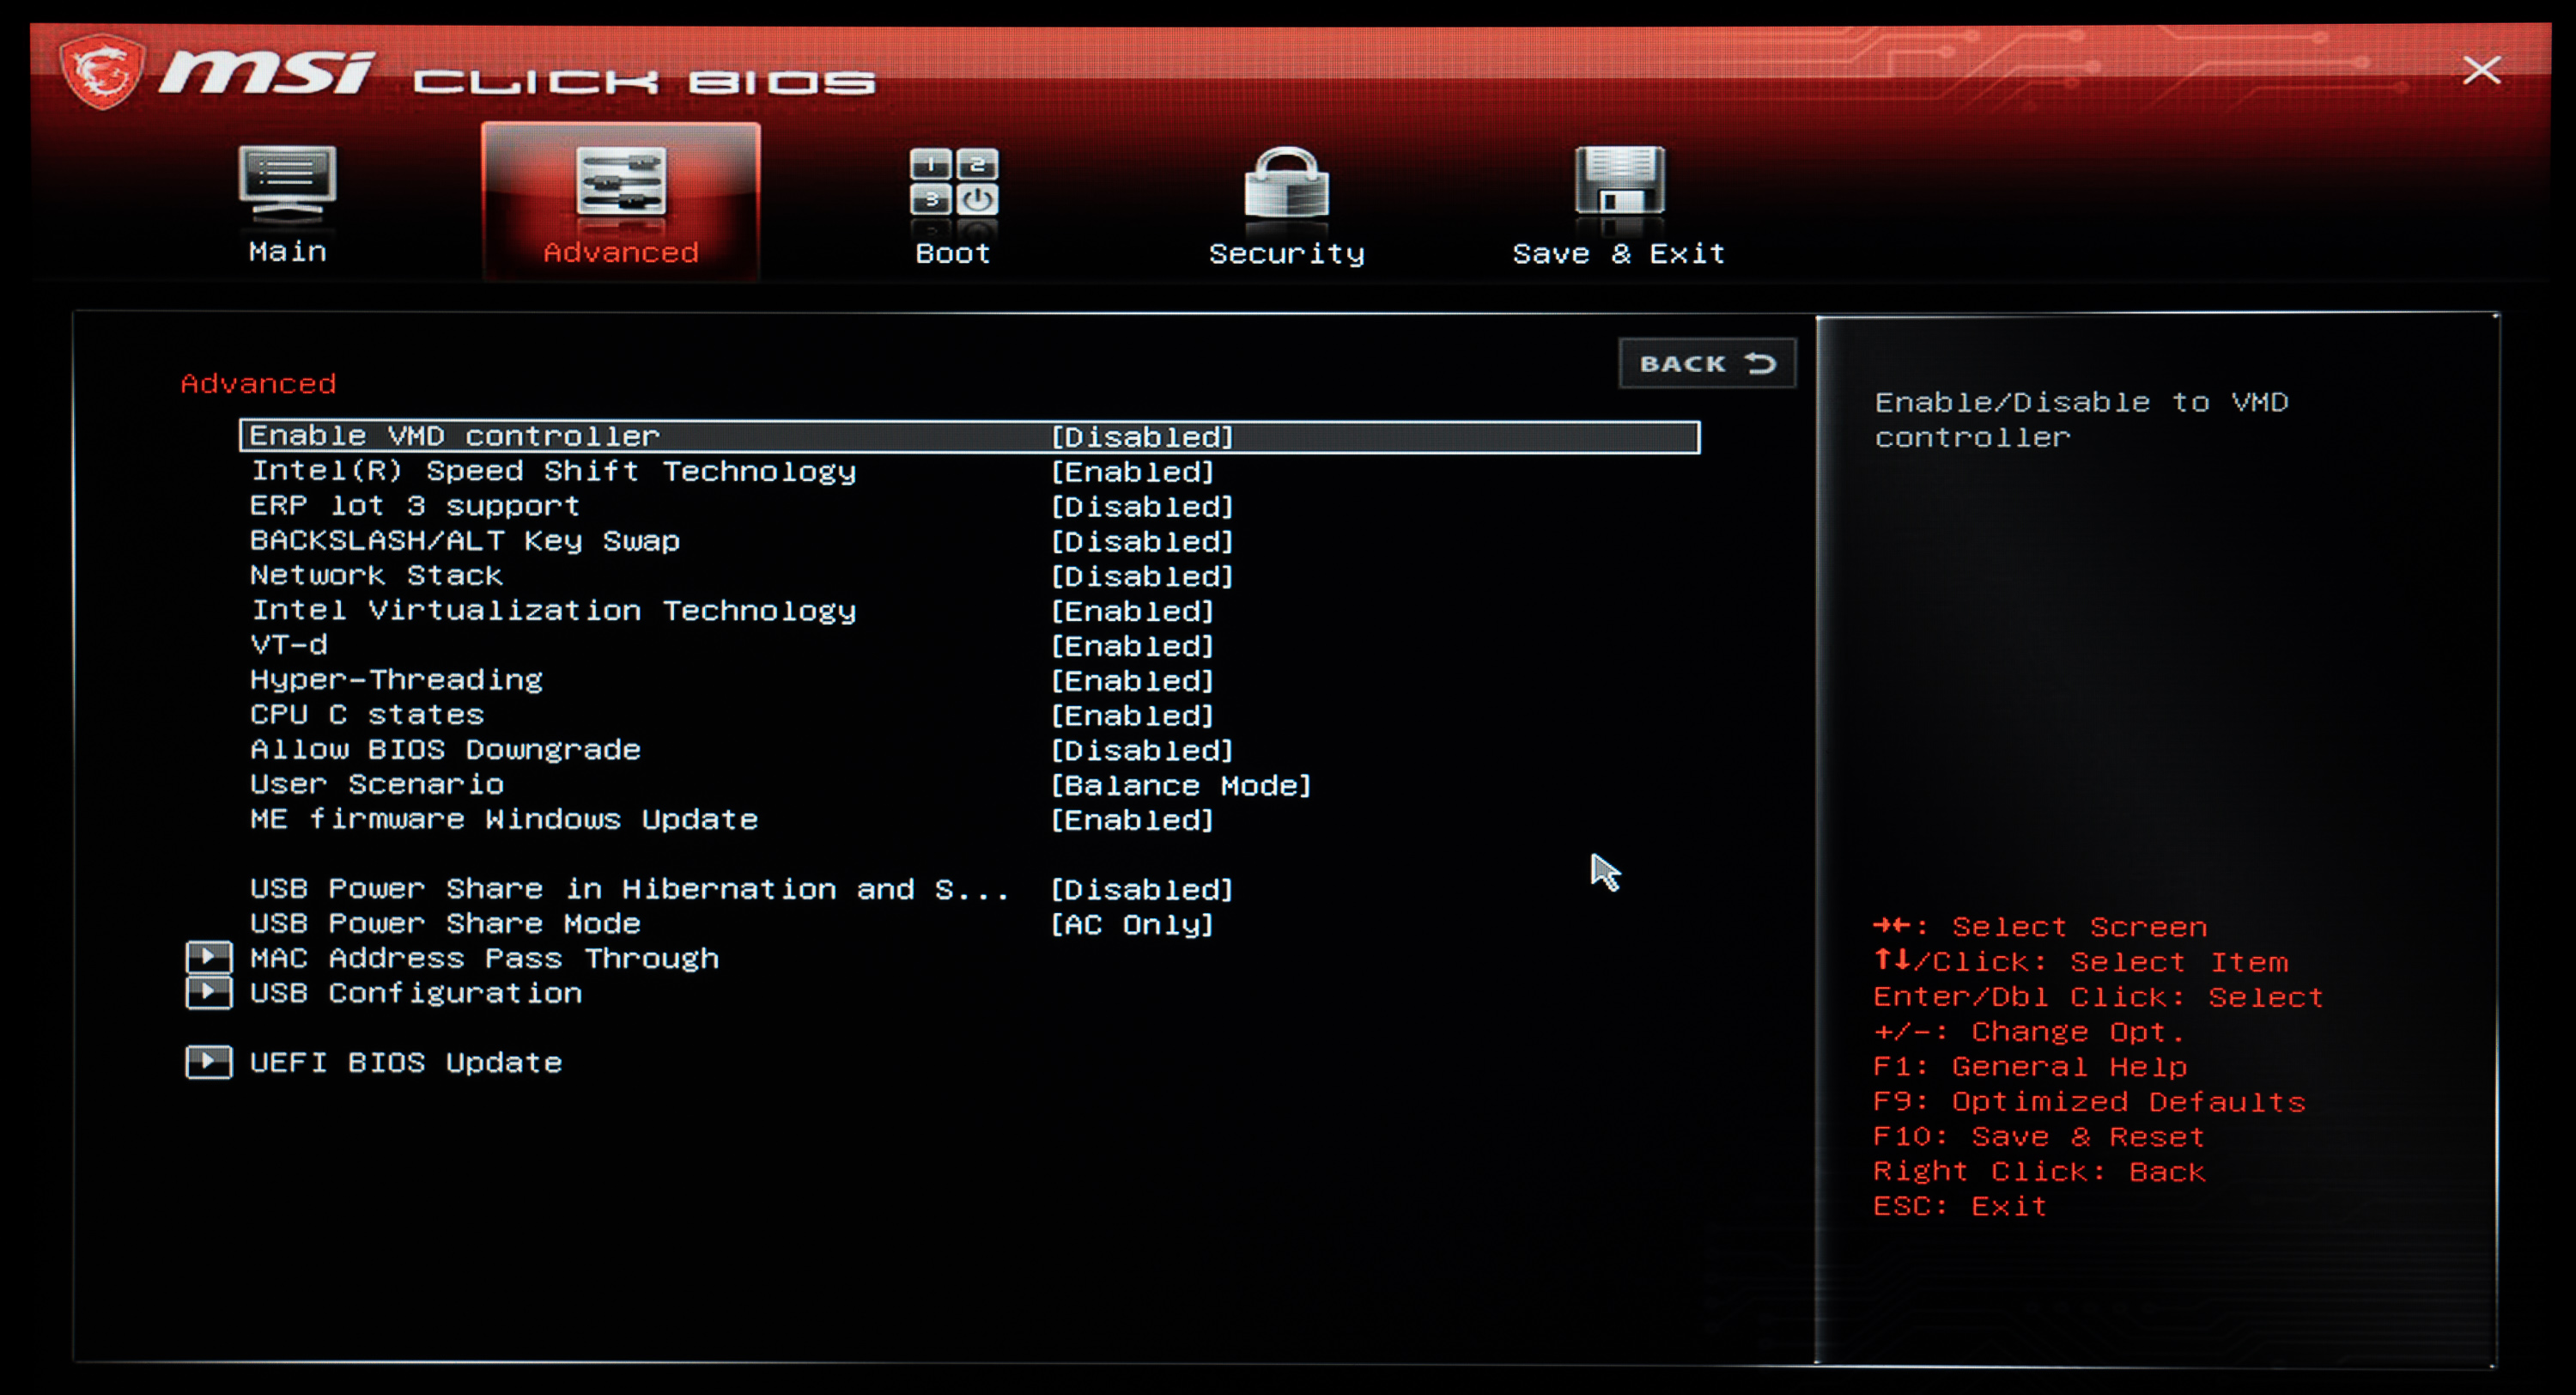Image resolution: width=2576 pixels, height=1395 pixels.
Task: Open USB Power Share Mode AC Only options
Action: pos(1132,924)
